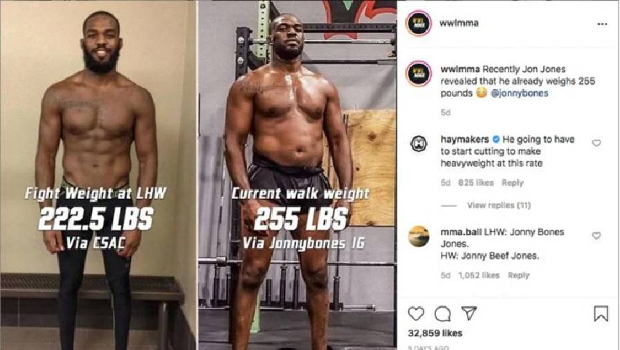Click the 222.5 LBS fight weight photo
The image size is (620, 350).
98,175
